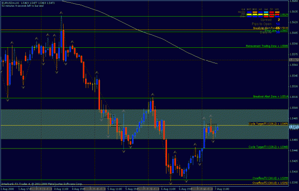
Task: Click the '4 Aug 11:00' time axis label
Action: (x=61, y=189)
